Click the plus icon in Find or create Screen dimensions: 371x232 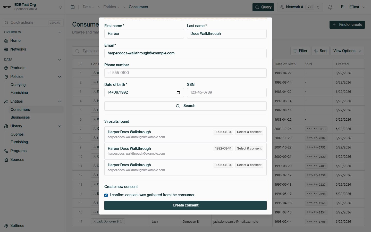tap(334, 25)
